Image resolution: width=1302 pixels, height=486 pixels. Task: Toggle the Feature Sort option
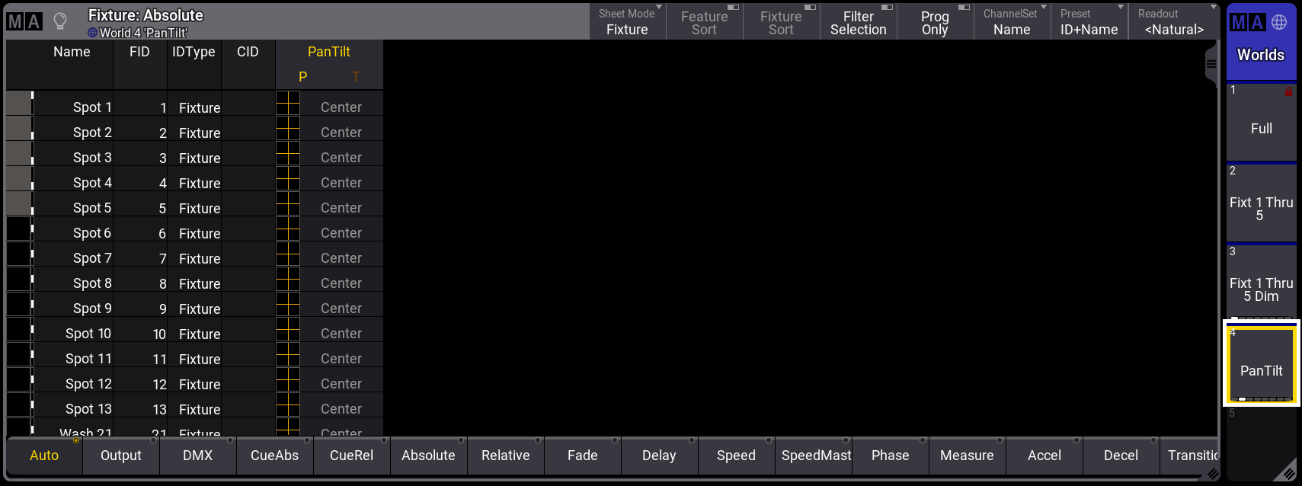click(x=704, y=22)
